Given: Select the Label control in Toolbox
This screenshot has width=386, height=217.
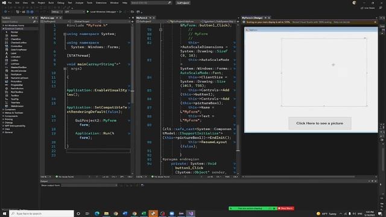Looking at the screenshot, I should click(x=13, y=53).
